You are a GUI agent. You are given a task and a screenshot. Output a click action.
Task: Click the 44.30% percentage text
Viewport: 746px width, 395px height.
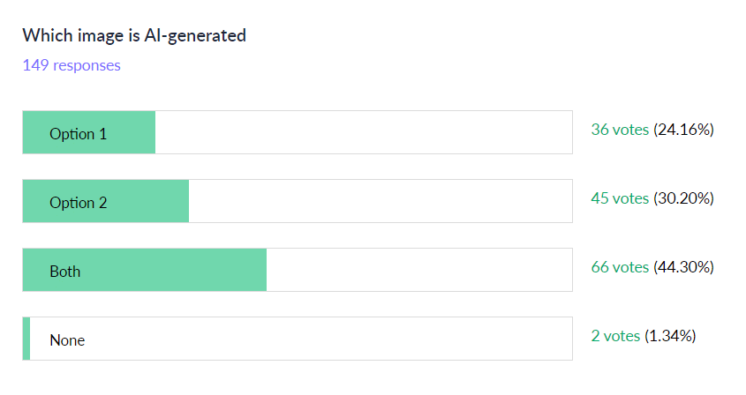683,267
